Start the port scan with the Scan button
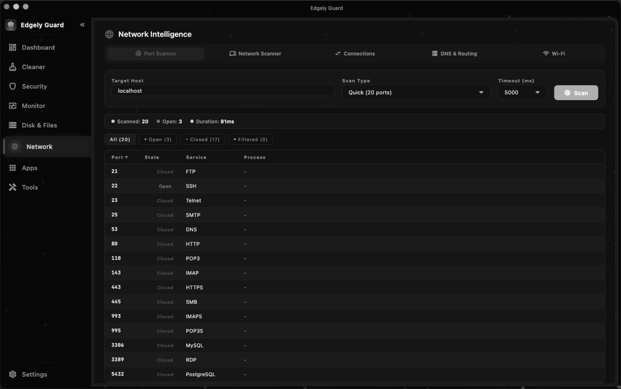 tap(576, 93)
